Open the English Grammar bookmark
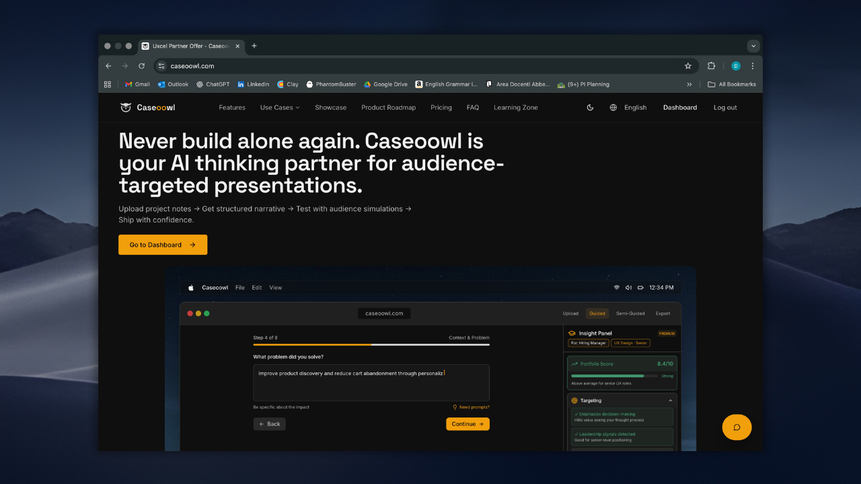Viewport: 861px width, 484px height. [x=446, y=85]
